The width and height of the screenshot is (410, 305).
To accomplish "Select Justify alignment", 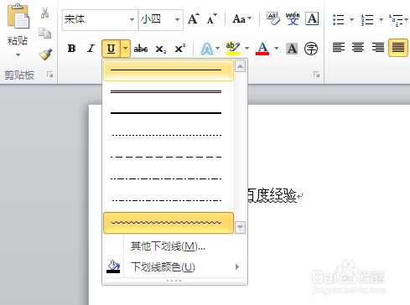I will [398, 48].
